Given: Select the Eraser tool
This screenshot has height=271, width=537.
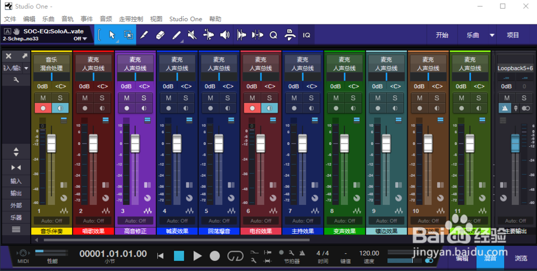Looking at the screenshot, I should click(160, 35).
